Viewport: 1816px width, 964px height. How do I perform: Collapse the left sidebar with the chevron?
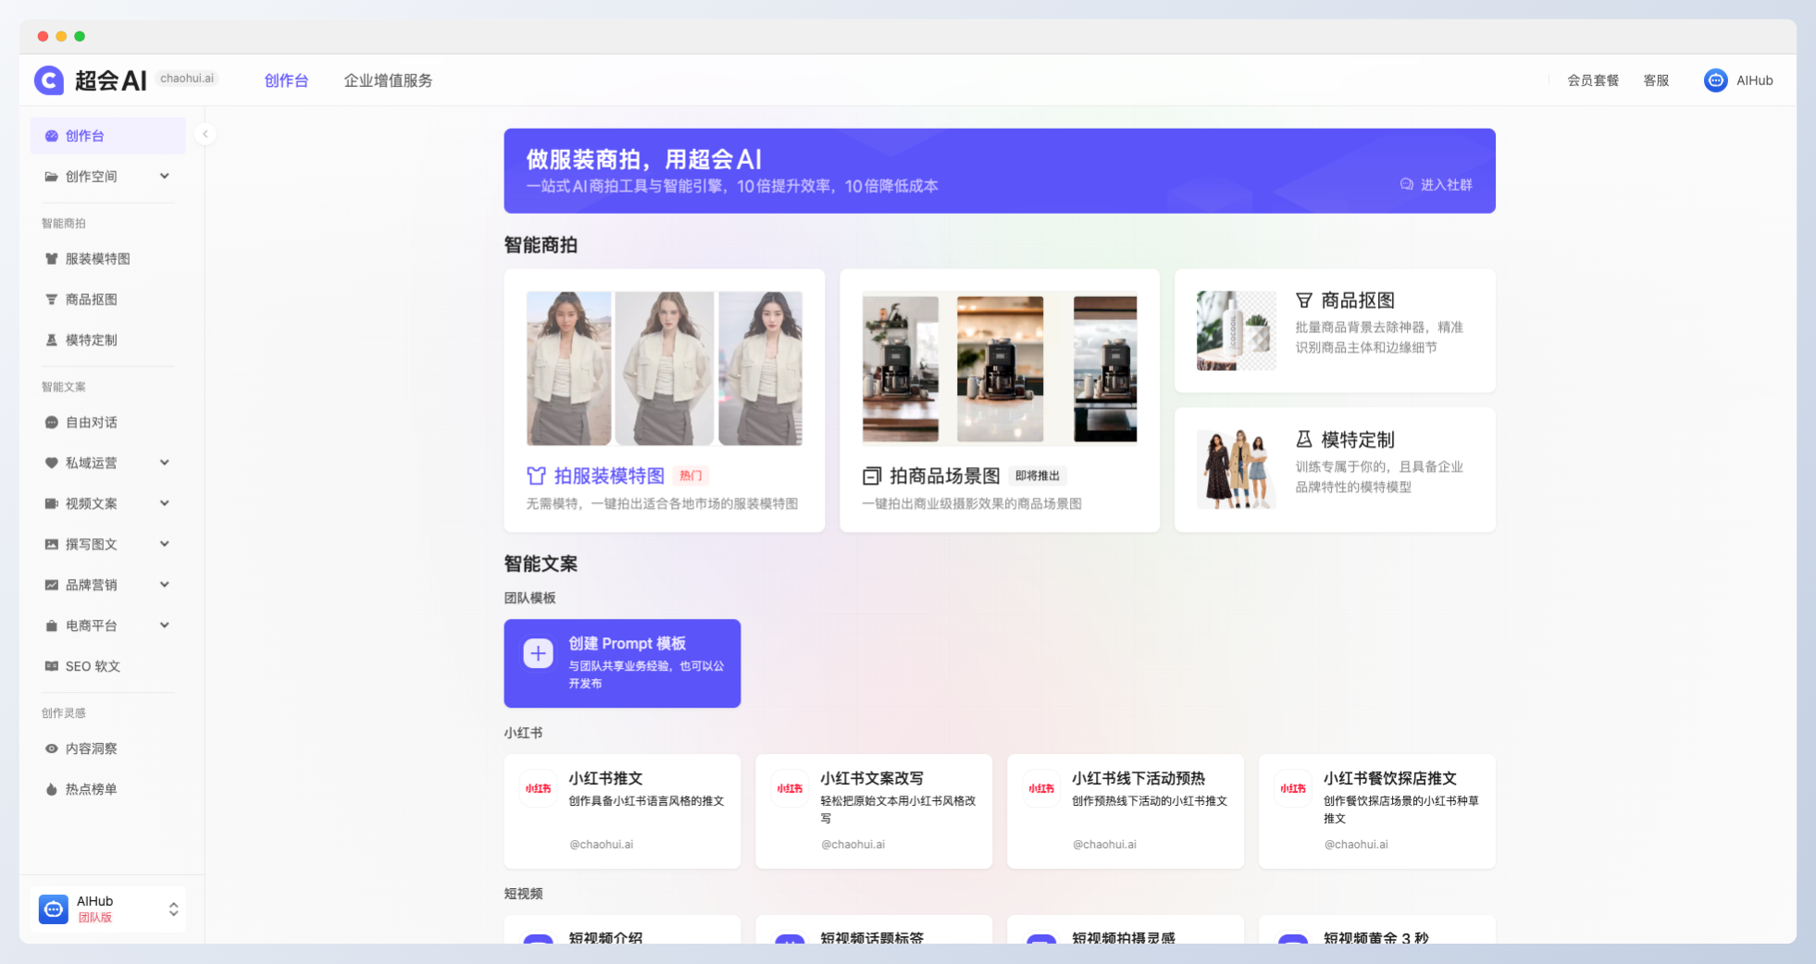tap(205, 134)
